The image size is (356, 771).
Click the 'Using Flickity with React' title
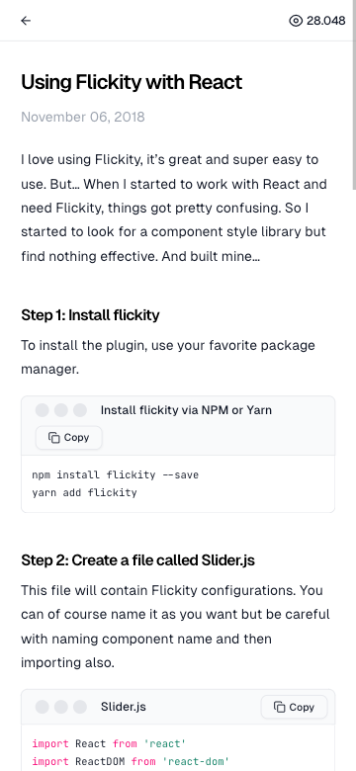click(x=132, y=82)
